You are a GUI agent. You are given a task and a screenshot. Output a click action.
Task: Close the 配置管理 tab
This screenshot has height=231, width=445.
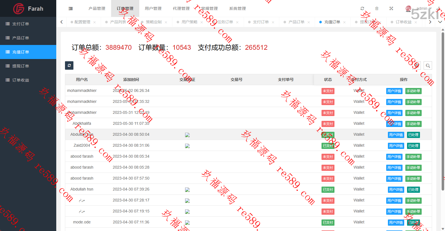pyautogui.click(x=95, y=22)
